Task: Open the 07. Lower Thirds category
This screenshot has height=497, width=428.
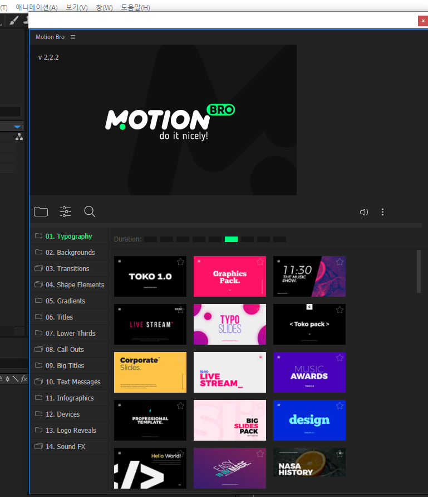Action: [x=68, y=333]
